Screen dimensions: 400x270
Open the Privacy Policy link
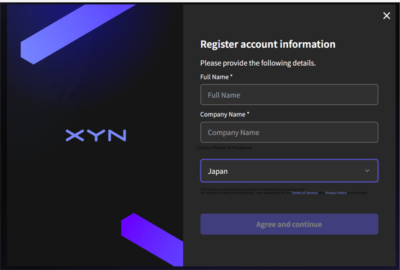pos(335,193)
